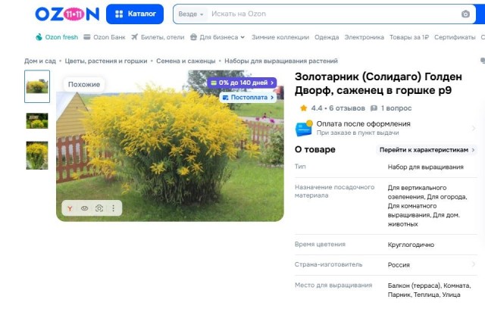This screenshot has width=485, height=312.
Task: Open the three-dots image menu
Action: 113,208
